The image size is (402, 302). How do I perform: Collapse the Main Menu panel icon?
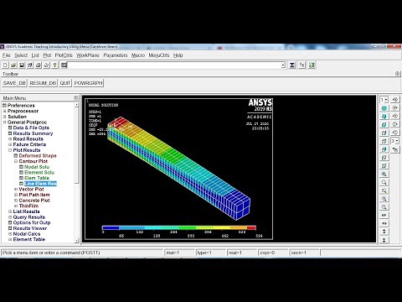tap(75, 98)
